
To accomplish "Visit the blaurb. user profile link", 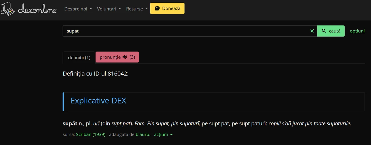I will tap(143, 134).
